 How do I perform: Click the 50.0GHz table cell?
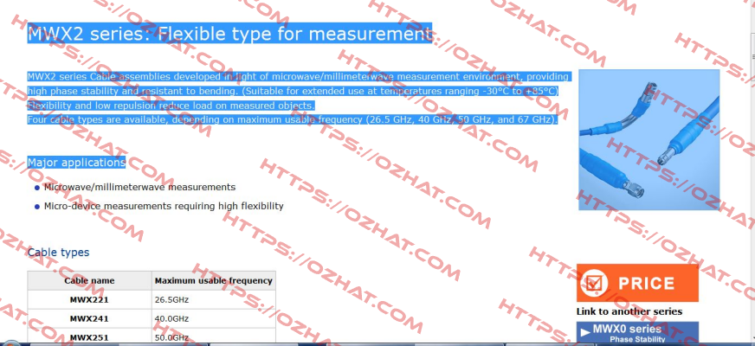coord(214,336)
